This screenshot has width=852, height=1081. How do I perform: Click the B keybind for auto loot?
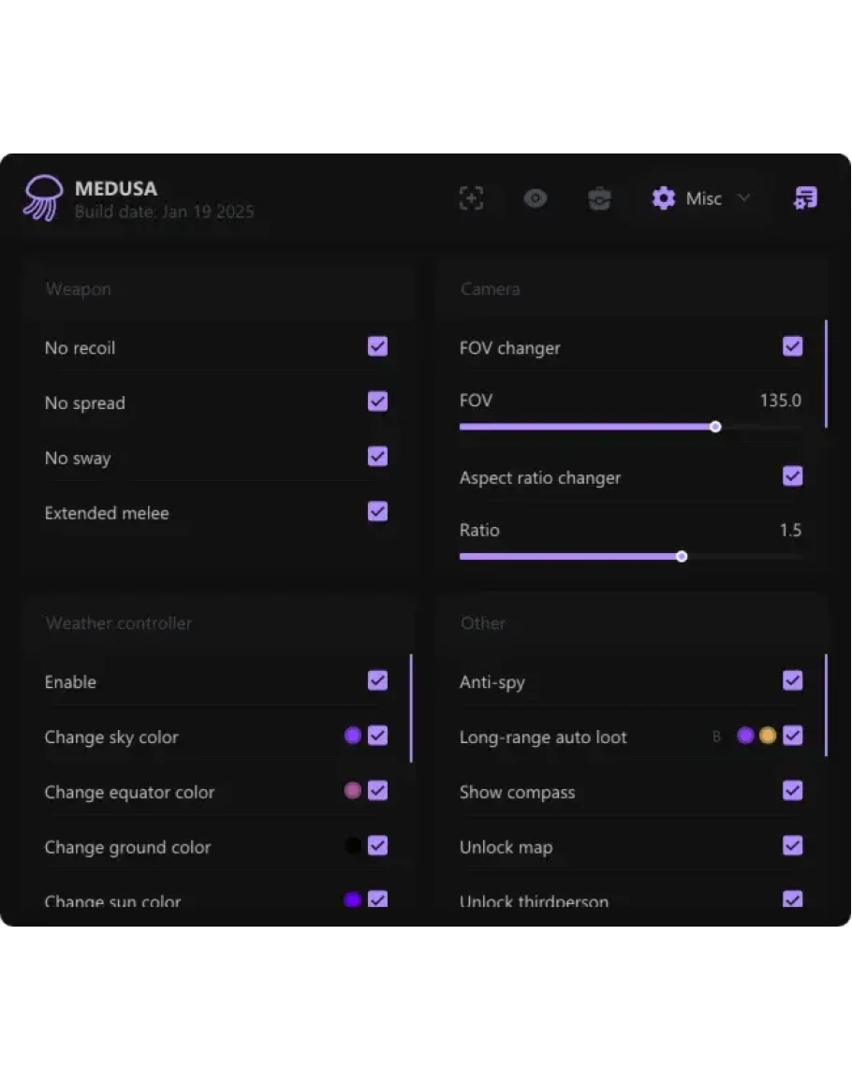coord(717,737)
